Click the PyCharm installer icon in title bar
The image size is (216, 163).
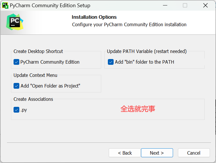click(5, 5)
